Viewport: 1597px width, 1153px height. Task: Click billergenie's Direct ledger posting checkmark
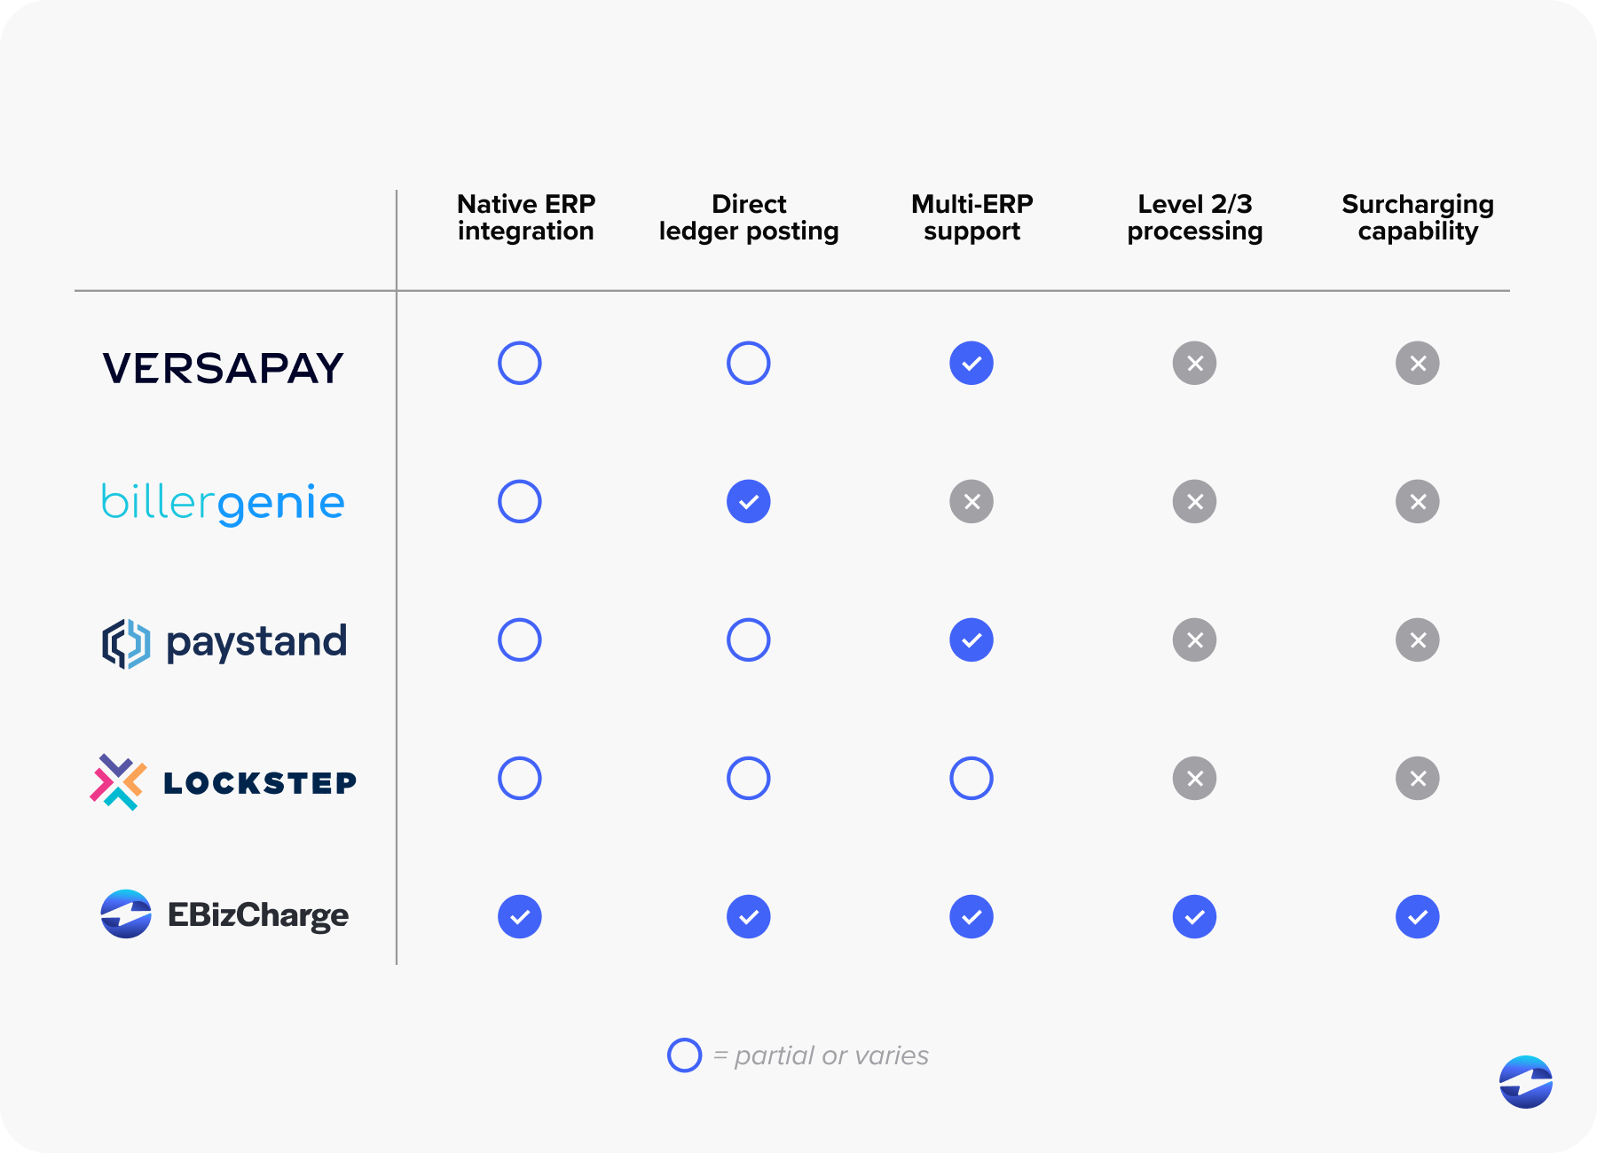click(749, 502)
